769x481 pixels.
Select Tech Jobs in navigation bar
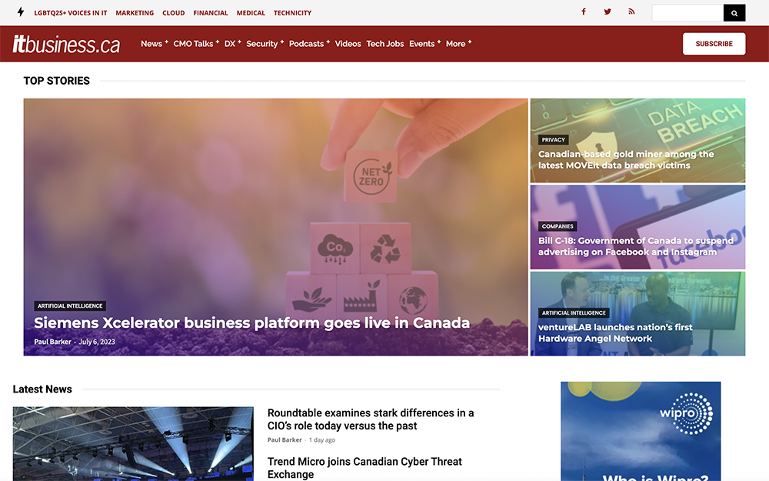coord(385,44)
